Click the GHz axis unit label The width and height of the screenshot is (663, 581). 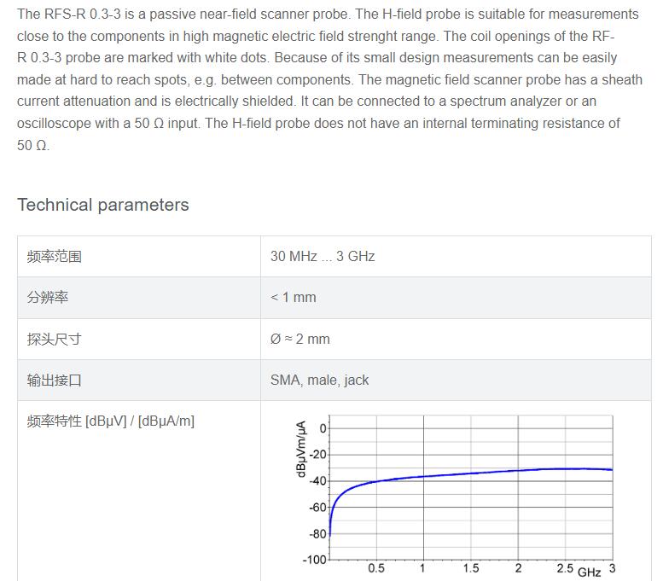pyautogui.click(x=589, y=572)
